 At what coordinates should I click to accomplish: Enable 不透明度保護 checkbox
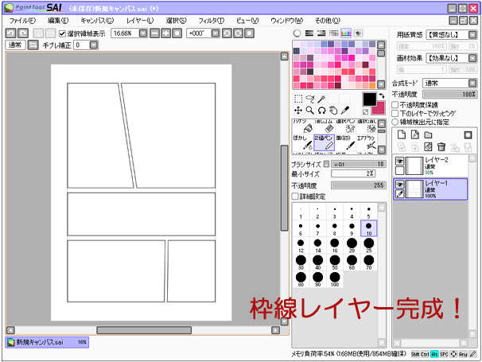click(x=395, y=105)
